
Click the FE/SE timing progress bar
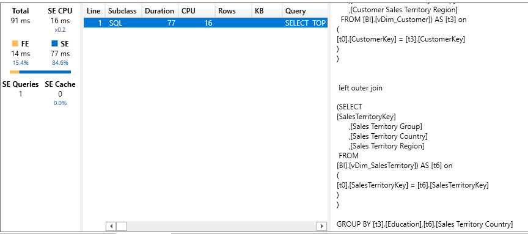tap(40, 71)
